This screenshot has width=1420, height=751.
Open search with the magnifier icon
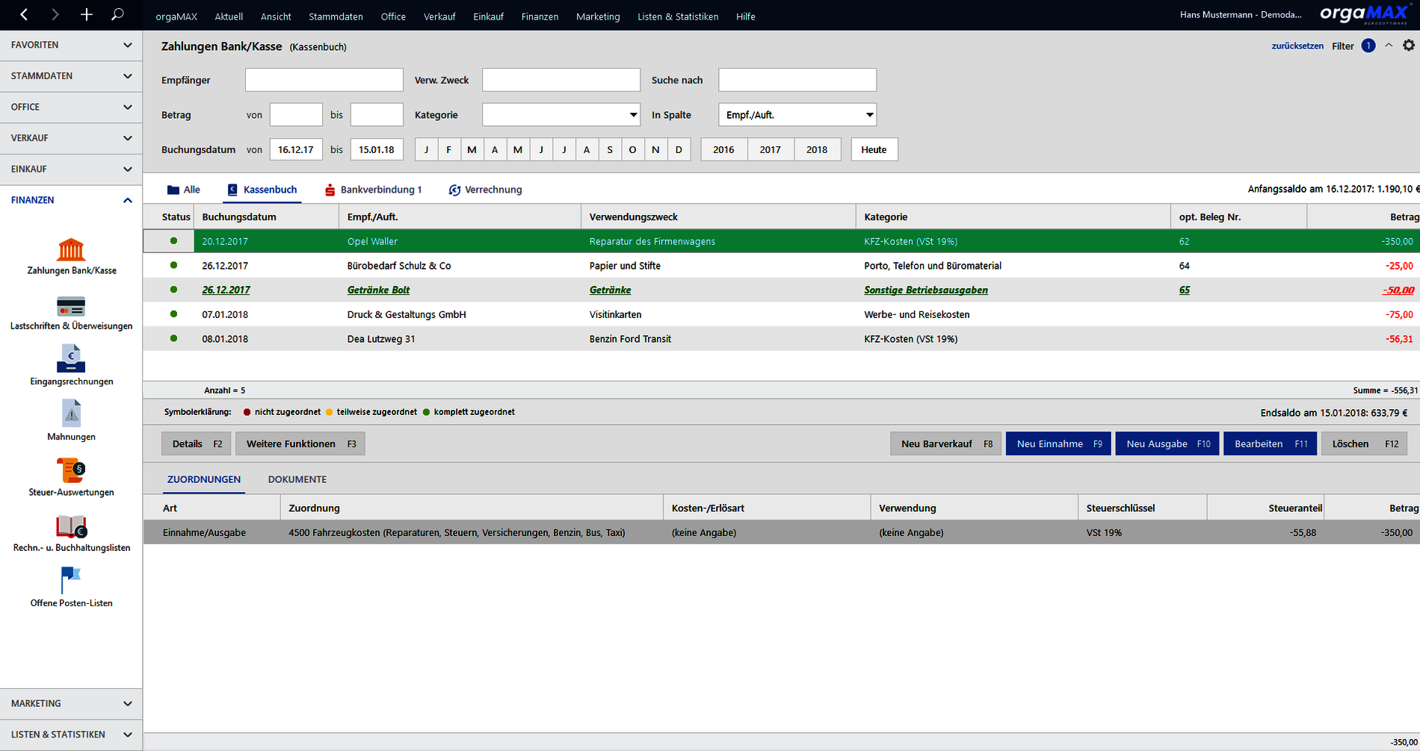click(117, 15)
